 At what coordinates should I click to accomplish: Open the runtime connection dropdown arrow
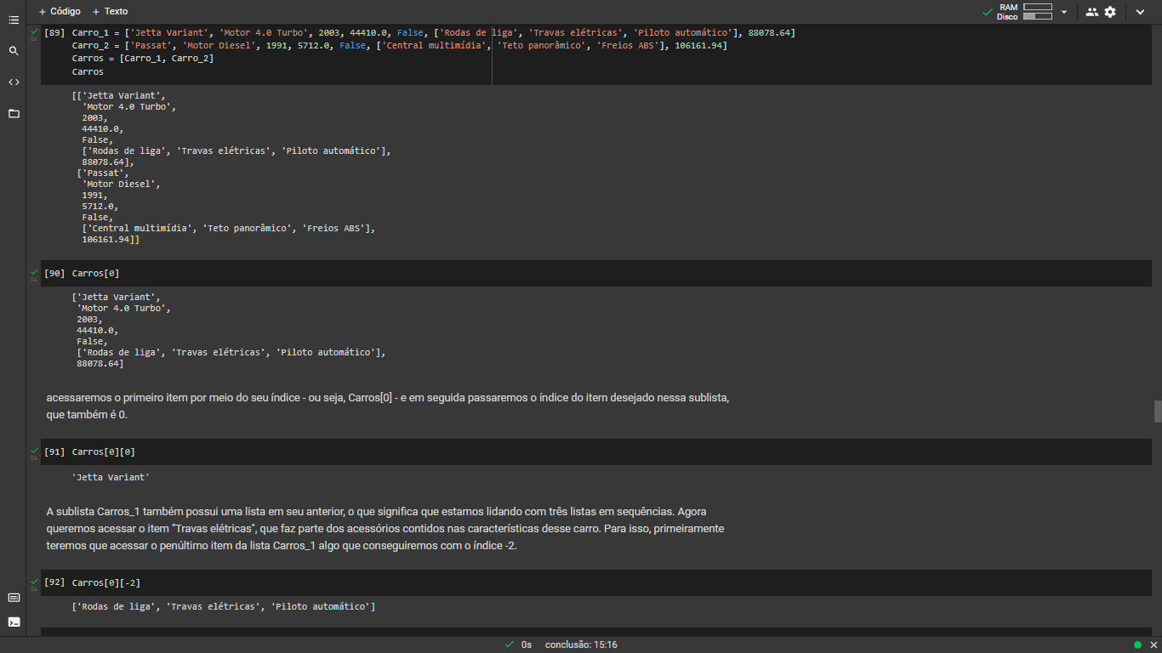[1064, 12]
